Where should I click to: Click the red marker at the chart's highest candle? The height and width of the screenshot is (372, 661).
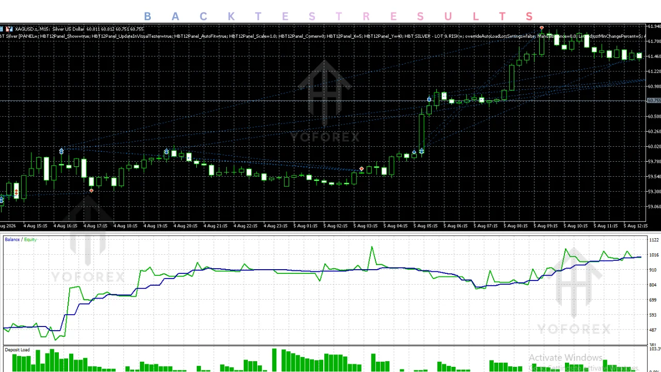(x=541, y=28)
